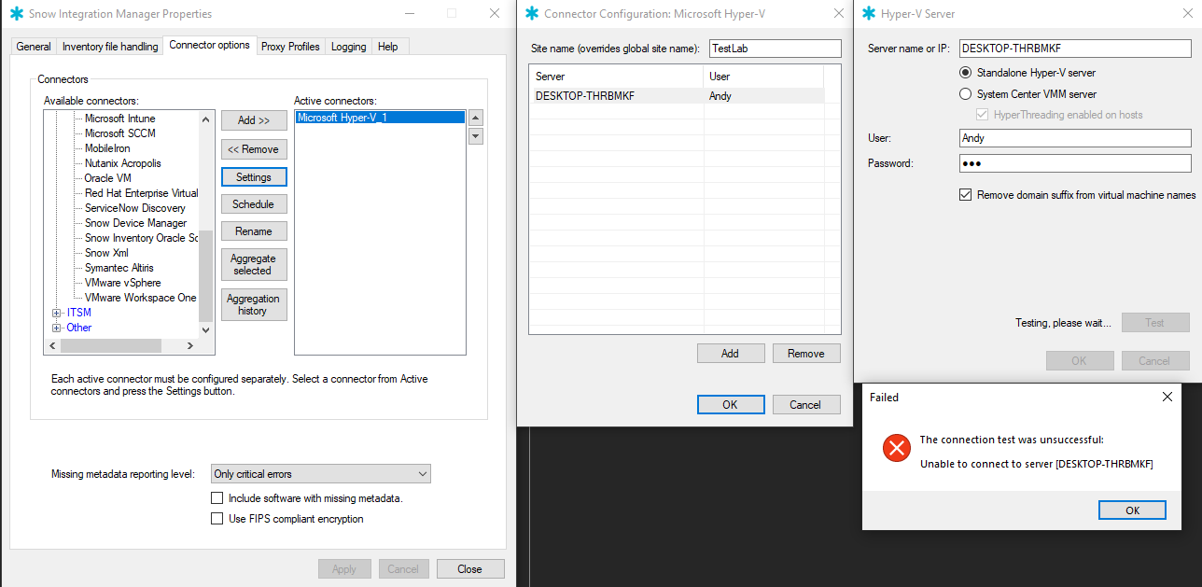Viewport: 1202px width, 587px height.
Task: Click Close in Properties window
Action: point(470,569)
